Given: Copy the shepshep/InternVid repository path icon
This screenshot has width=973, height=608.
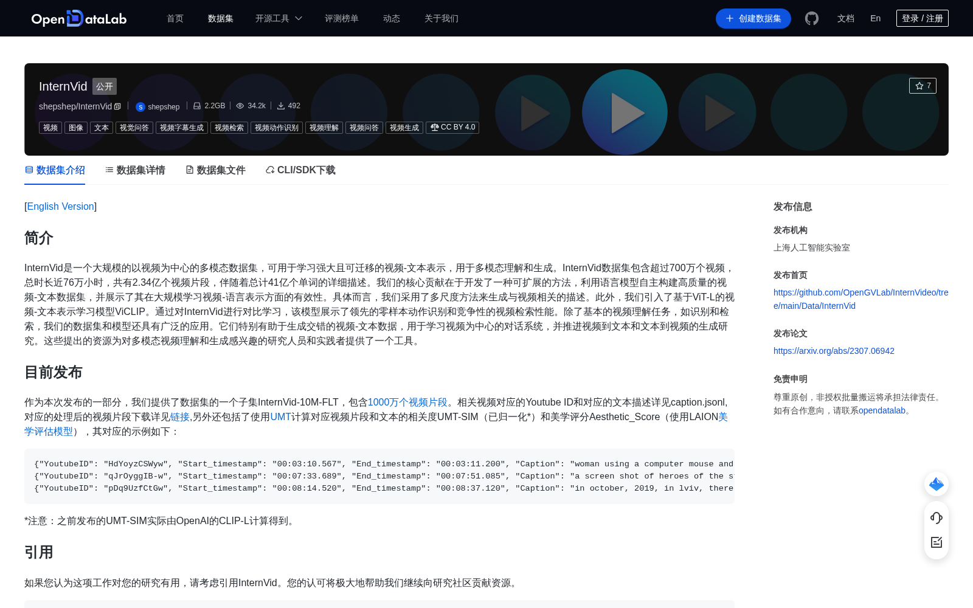Looking at the screenshot, I should (x=117, y=106).
